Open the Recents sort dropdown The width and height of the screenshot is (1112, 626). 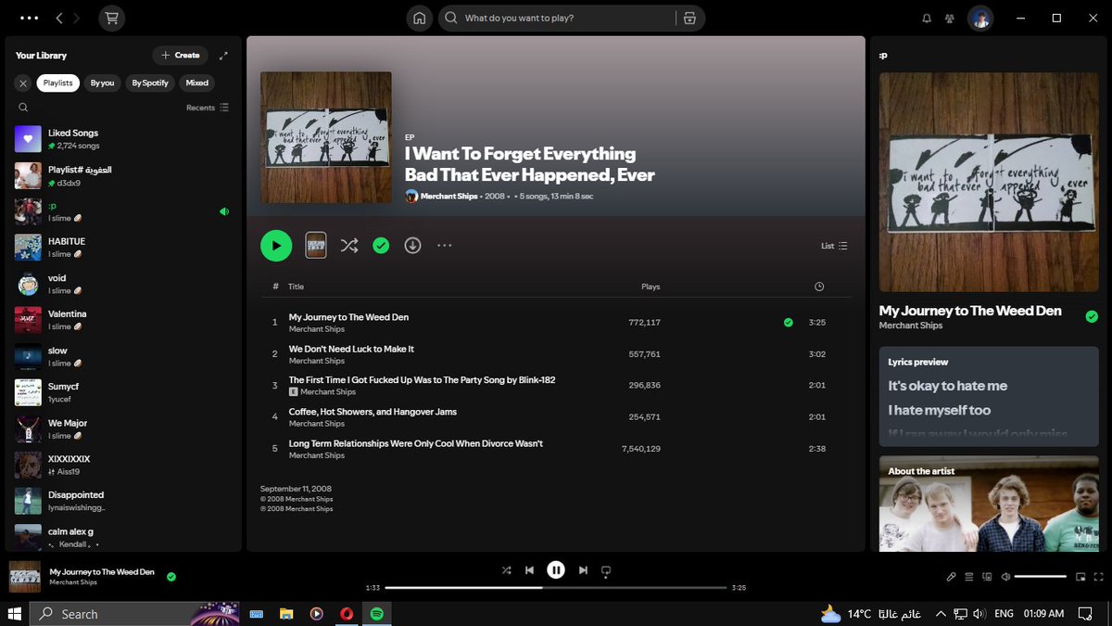(x=208, y=108)
